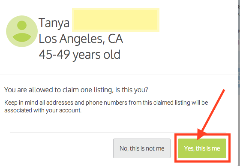Click the shoulders shape in the avatar

pyautogui.click(x=22, y=37)
